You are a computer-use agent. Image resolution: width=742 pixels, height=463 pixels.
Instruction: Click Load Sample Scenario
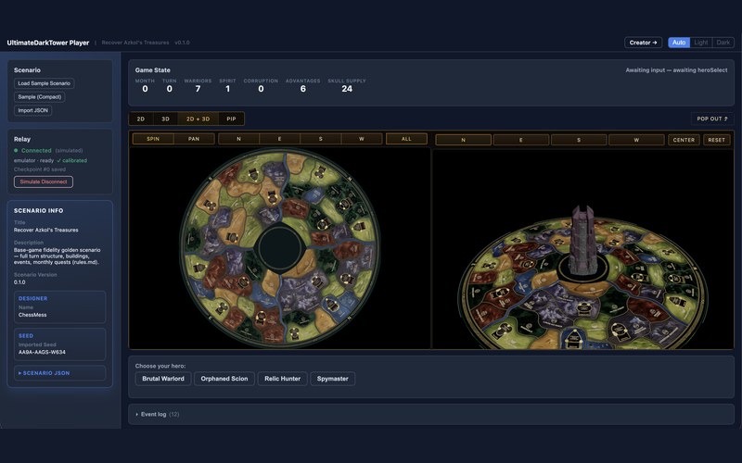click(44, 83)
